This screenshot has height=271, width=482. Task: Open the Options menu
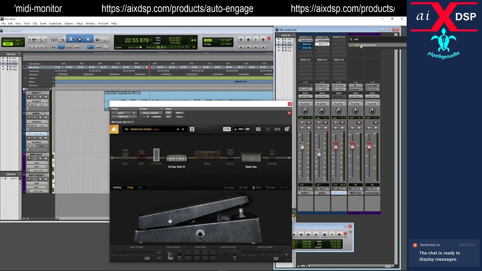pyautogui.click(x=69, y=23)
